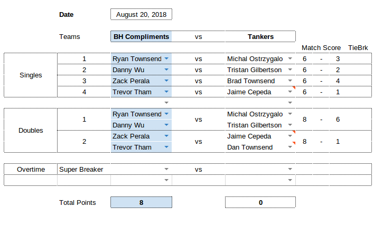Screen dimensions: 392x227
Task: Open Brad Townsend dropdown arrow
Action: click(x=290, y=81)
